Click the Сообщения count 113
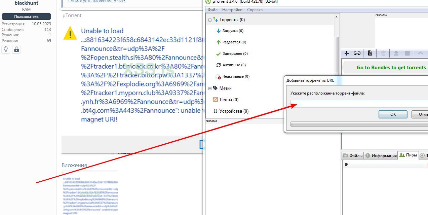The height and width of the screenshot is (215, 428). click(48, 30)
